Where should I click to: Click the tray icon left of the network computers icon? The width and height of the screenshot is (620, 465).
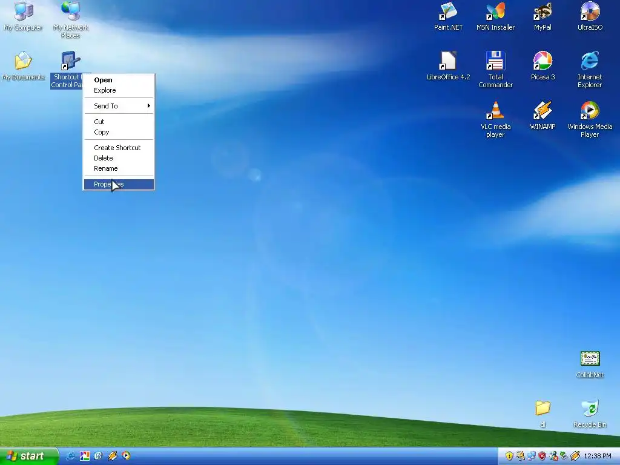coord(520,456)
